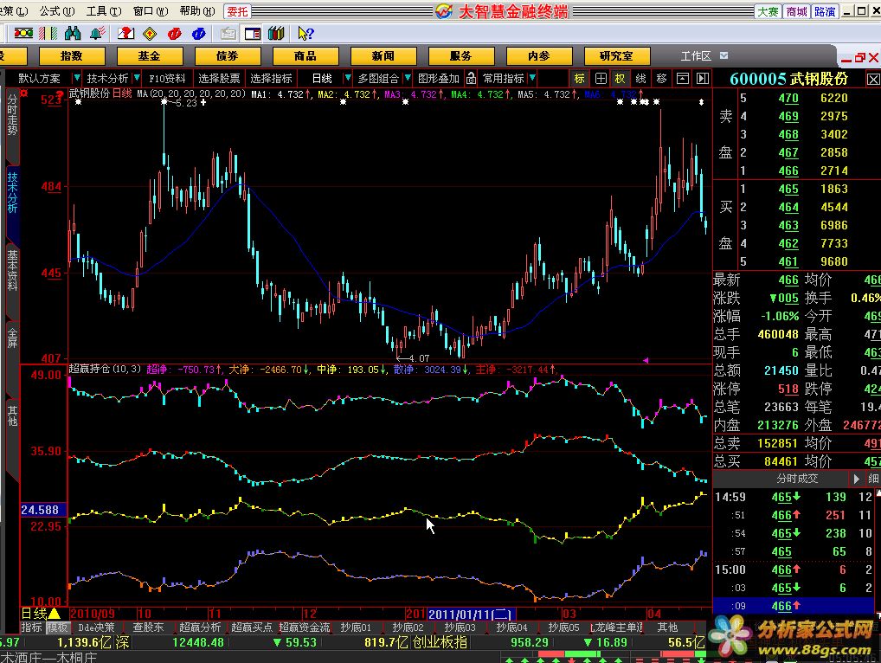
Task: Open the 常用指标 dropdown arrow
Action: point(532,78)
